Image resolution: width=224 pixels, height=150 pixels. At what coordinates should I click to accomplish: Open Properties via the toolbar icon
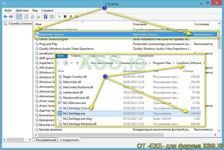pyautogui.click(x=27, y=17)
